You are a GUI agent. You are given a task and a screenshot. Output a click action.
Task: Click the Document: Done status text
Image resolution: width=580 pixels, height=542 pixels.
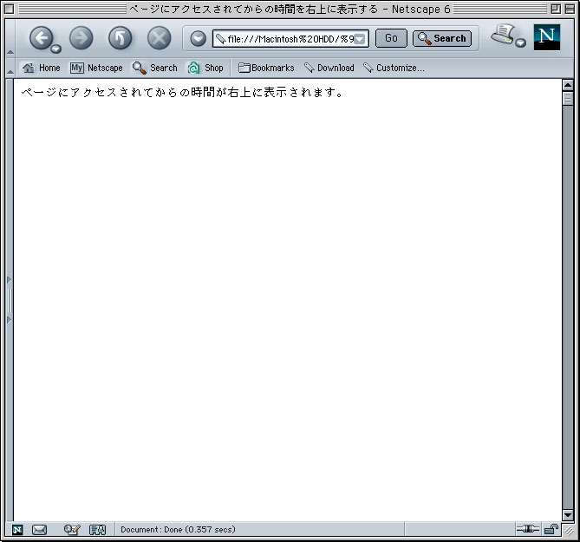pos(178,530)
